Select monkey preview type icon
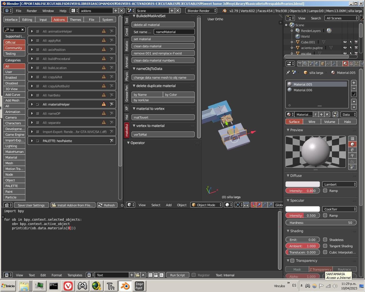This screenshot has height=292, width=365. [352, 156]
